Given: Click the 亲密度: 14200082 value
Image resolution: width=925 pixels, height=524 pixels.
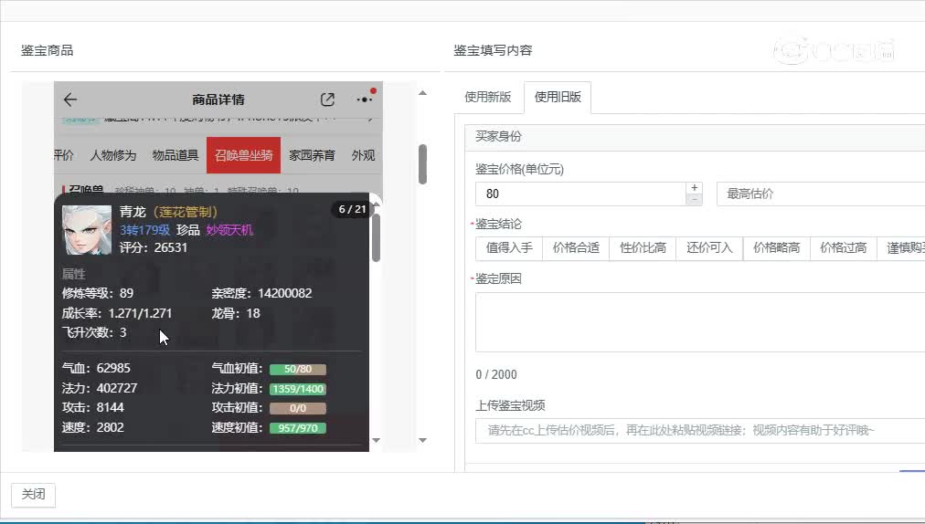Looking at the screenshot, I should [262, 293].
